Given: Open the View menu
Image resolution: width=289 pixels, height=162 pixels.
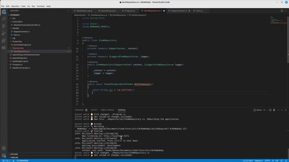Looking at the screenshot, I should (23, 6).
